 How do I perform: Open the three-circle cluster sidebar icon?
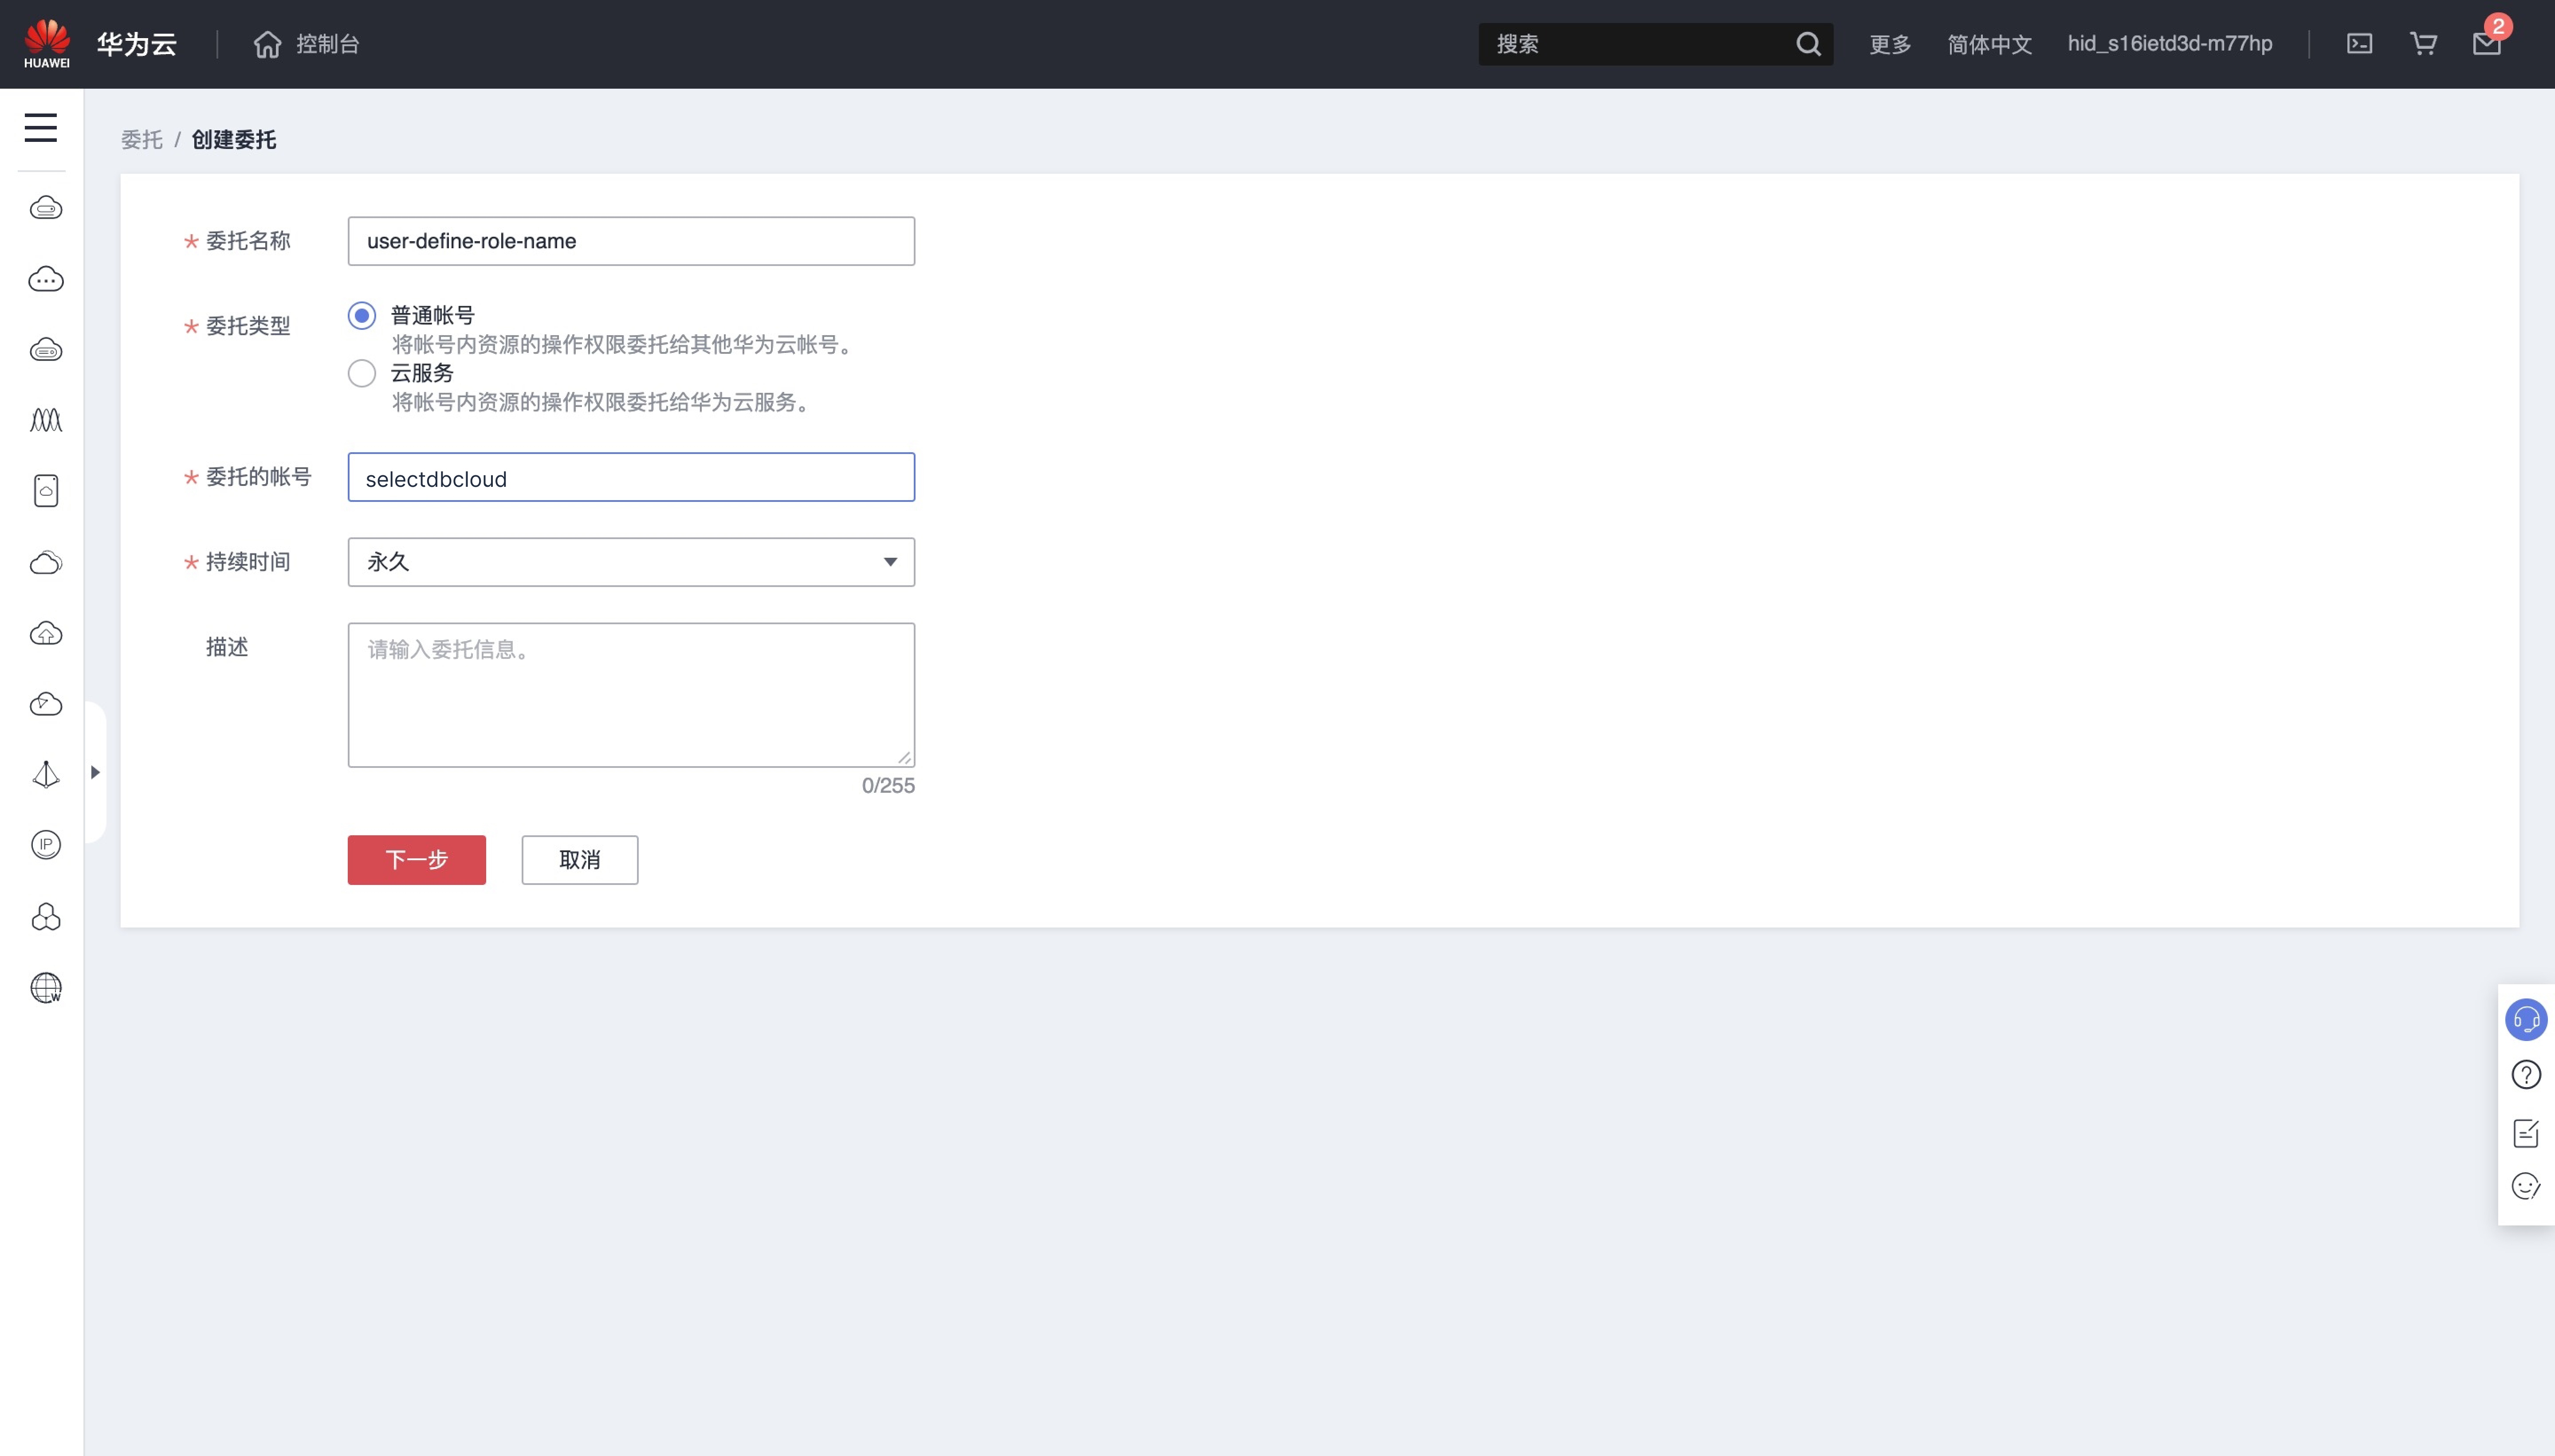tap(46, 917)
